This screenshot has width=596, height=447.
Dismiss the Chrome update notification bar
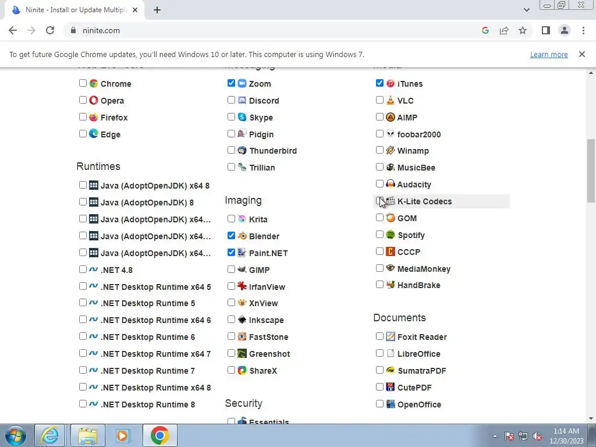coord(581,54)
